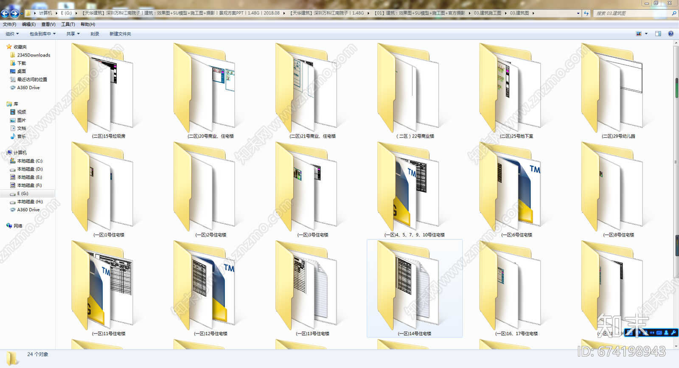Image resolution: width=679 pixels, height=368 pixels.
Task: Click the search magnifier icon
Action: pos(674,13)
